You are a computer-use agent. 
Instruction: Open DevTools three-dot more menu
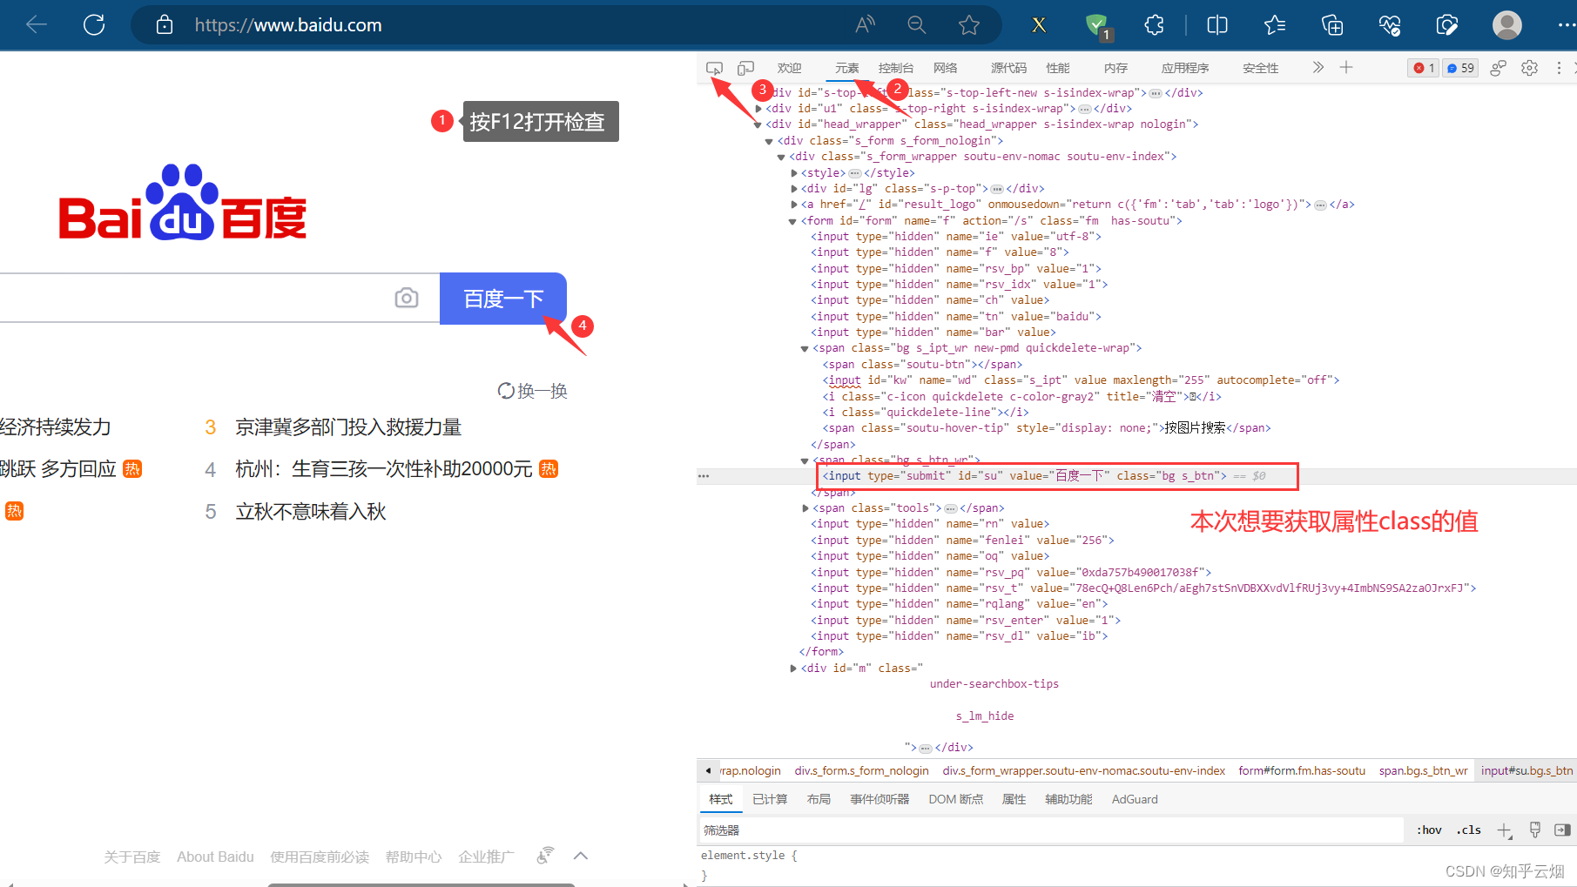point(1559,68)
